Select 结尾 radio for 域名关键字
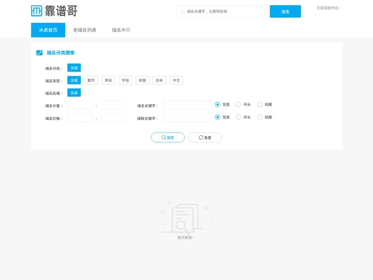 (260, 105)
